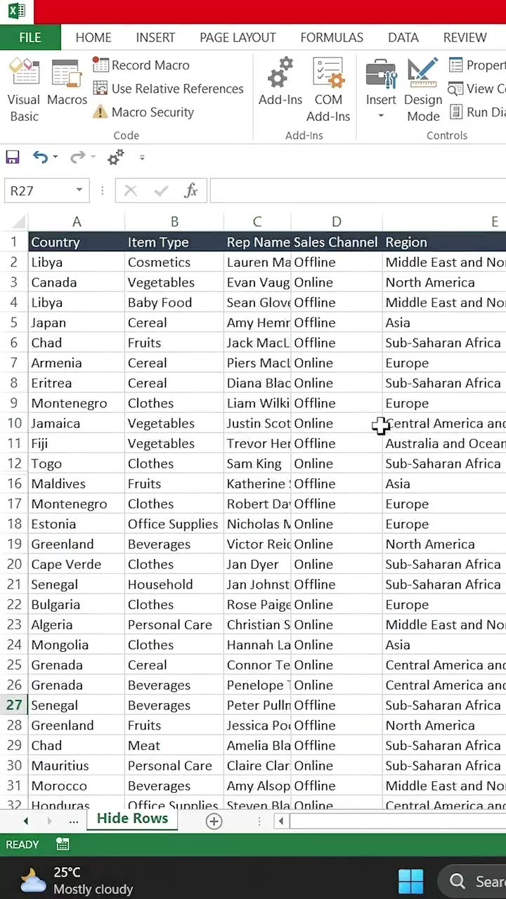Open the Undo history dropdown arrow
The width and height of the screenshot is (506, 899).
(x=56, y=157)
